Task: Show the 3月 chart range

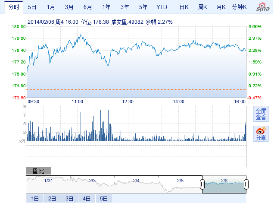Action: 69,7
